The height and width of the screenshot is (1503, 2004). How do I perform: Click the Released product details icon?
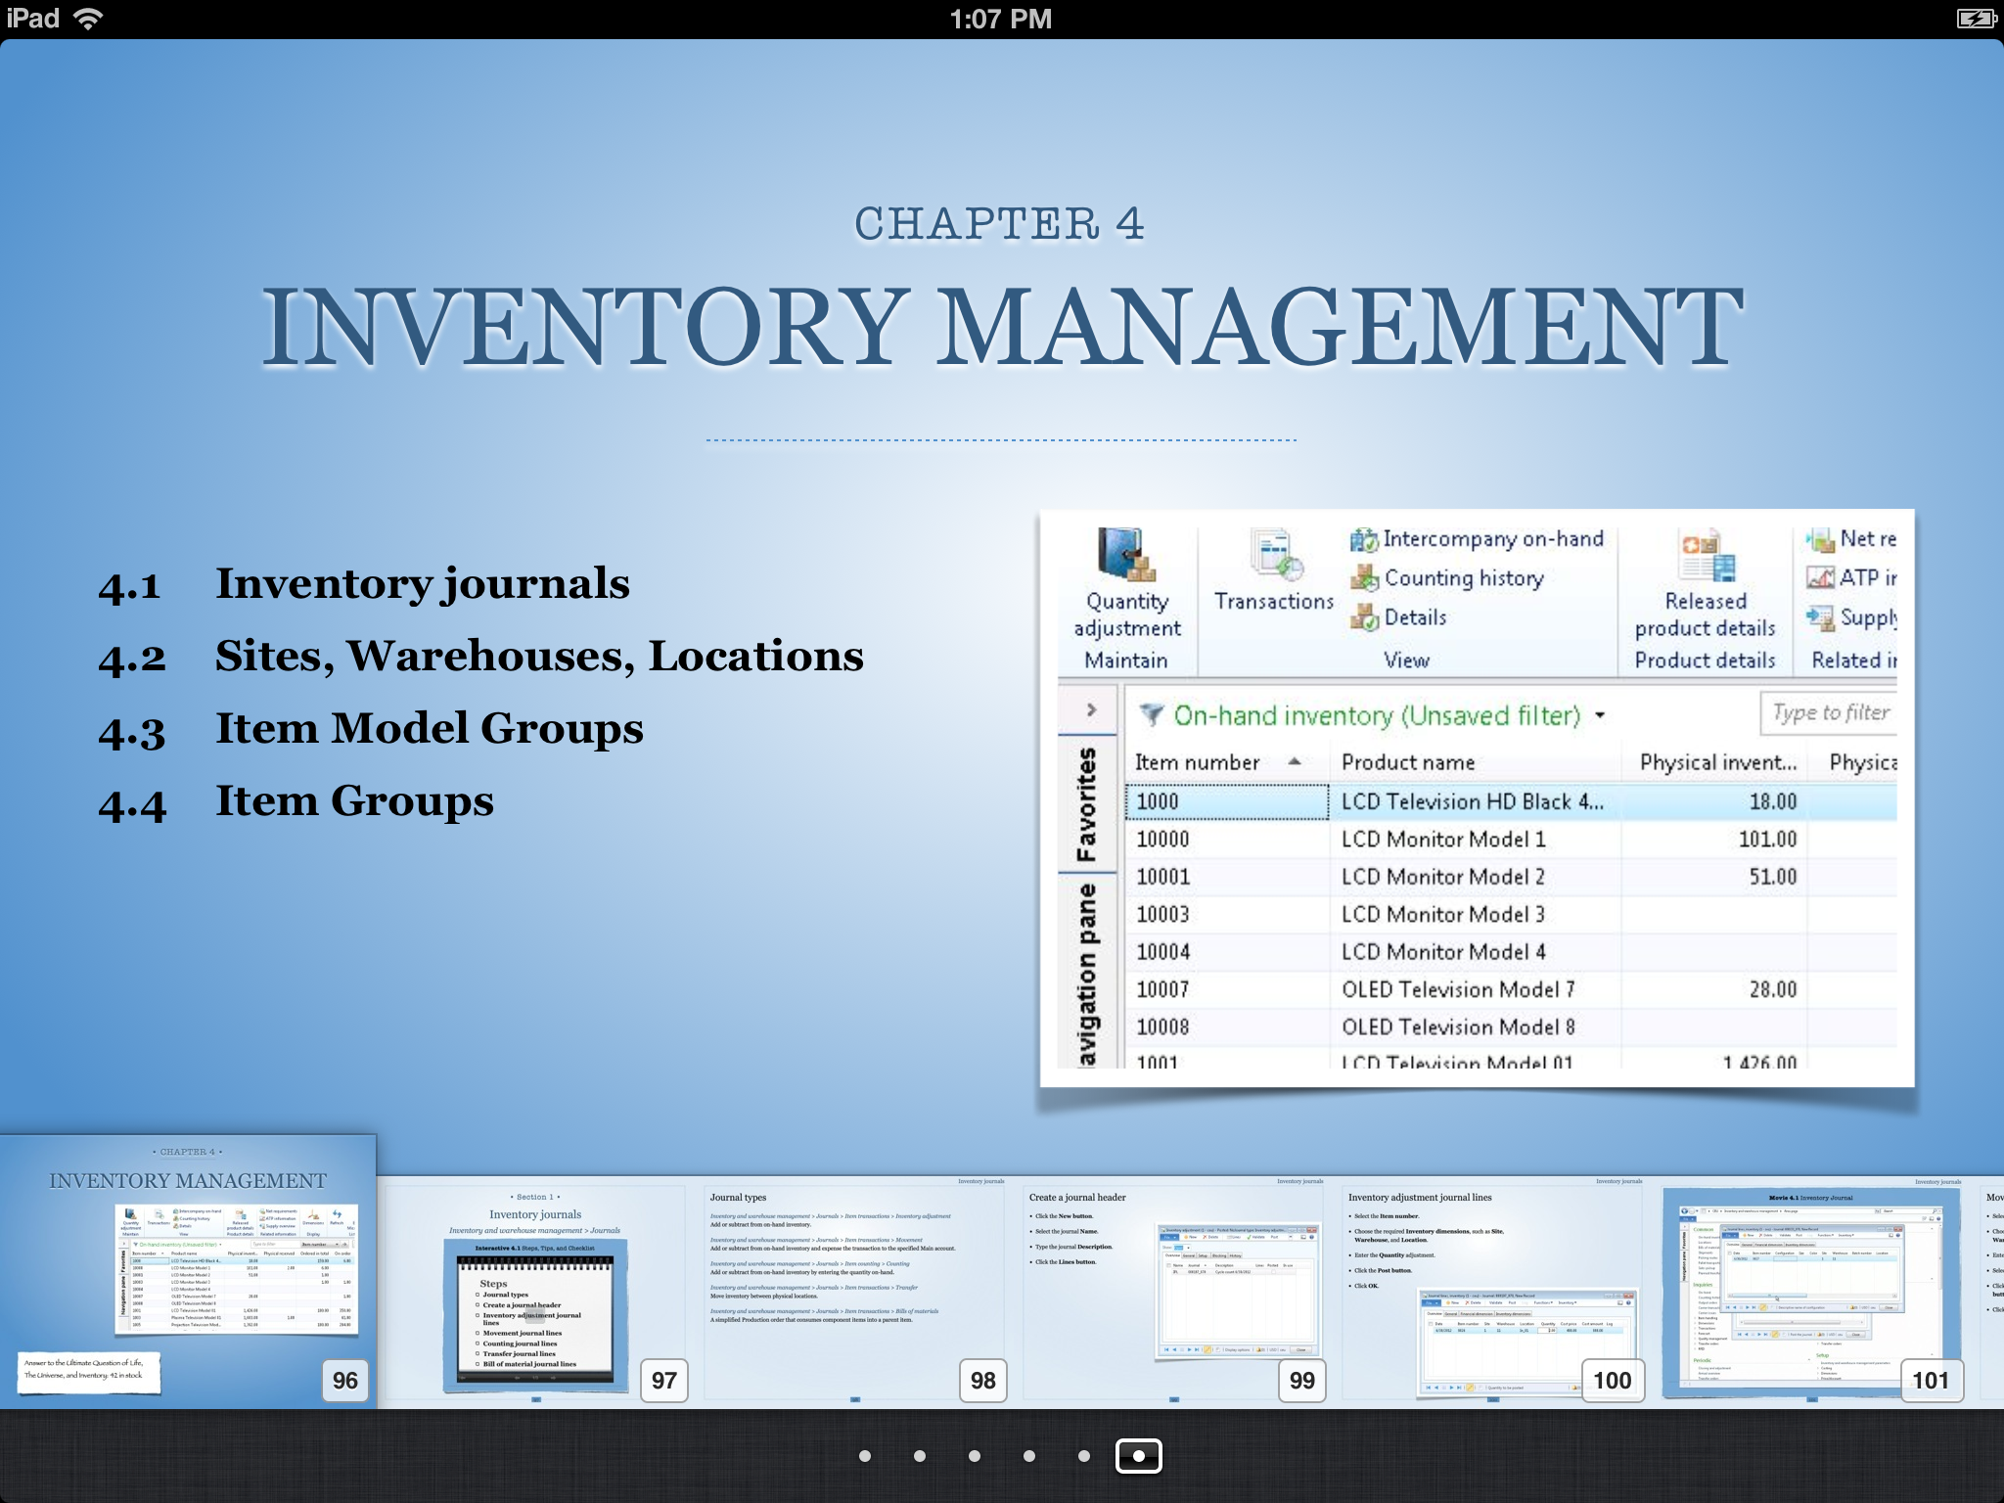[1707, 555]
